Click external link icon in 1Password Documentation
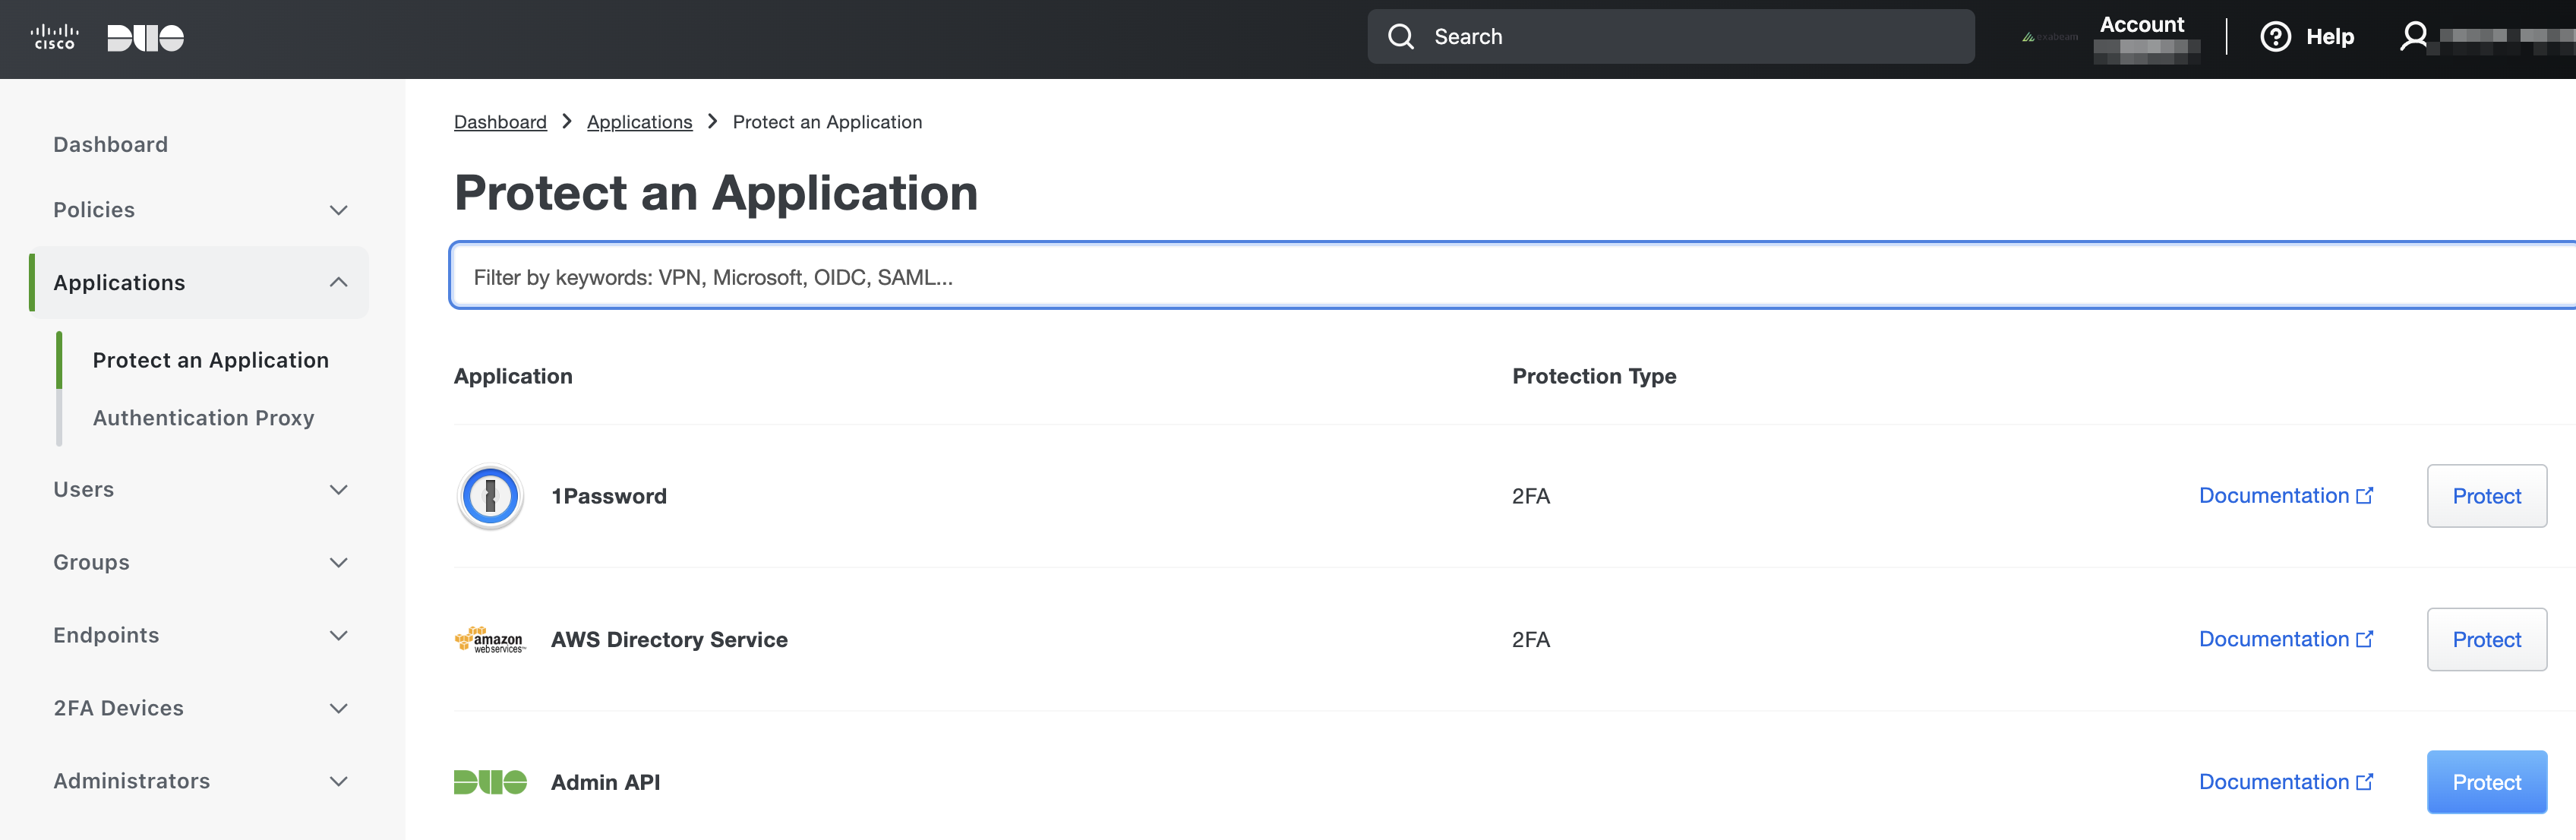Screen dimensions: 2576x840 click(x=2365, y=495)
